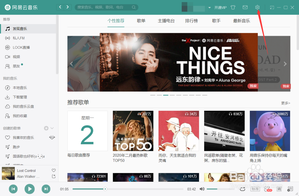Open 用音乐保持你每天的嘴角上扬 playlist cover
The width and height of the screenshot is (299, 196).
tap(270, 131)
